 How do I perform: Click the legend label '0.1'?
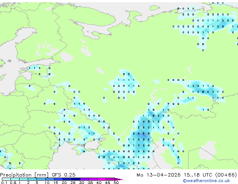4,182
